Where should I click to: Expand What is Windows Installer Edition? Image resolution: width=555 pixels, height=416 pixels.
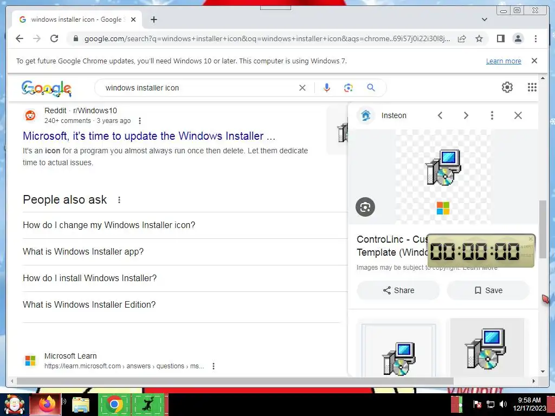click(185, 304)
